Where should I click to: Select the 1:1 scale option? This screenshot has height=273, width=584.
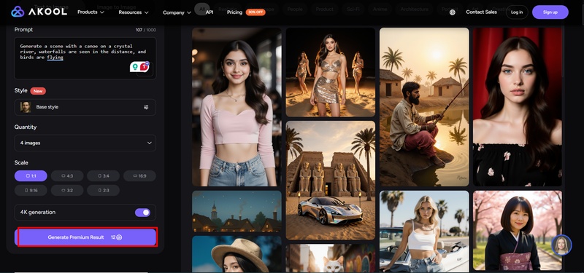(x=31, y=175)
